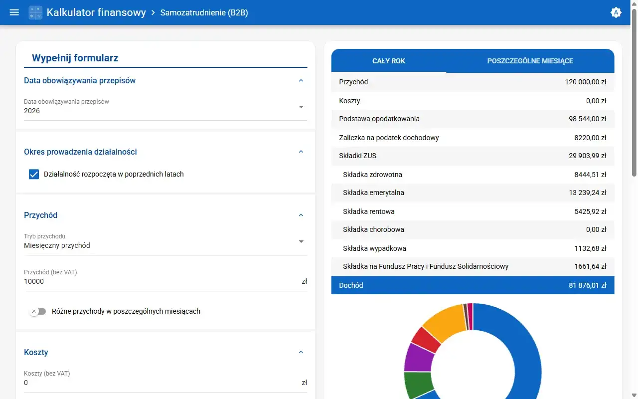Click the Składka zdrowotna row label

372,175
